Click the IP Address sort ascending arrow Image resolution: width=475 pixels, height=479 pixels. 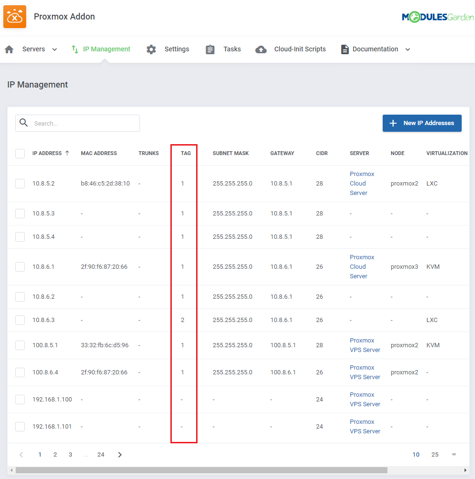click(67, 153)
